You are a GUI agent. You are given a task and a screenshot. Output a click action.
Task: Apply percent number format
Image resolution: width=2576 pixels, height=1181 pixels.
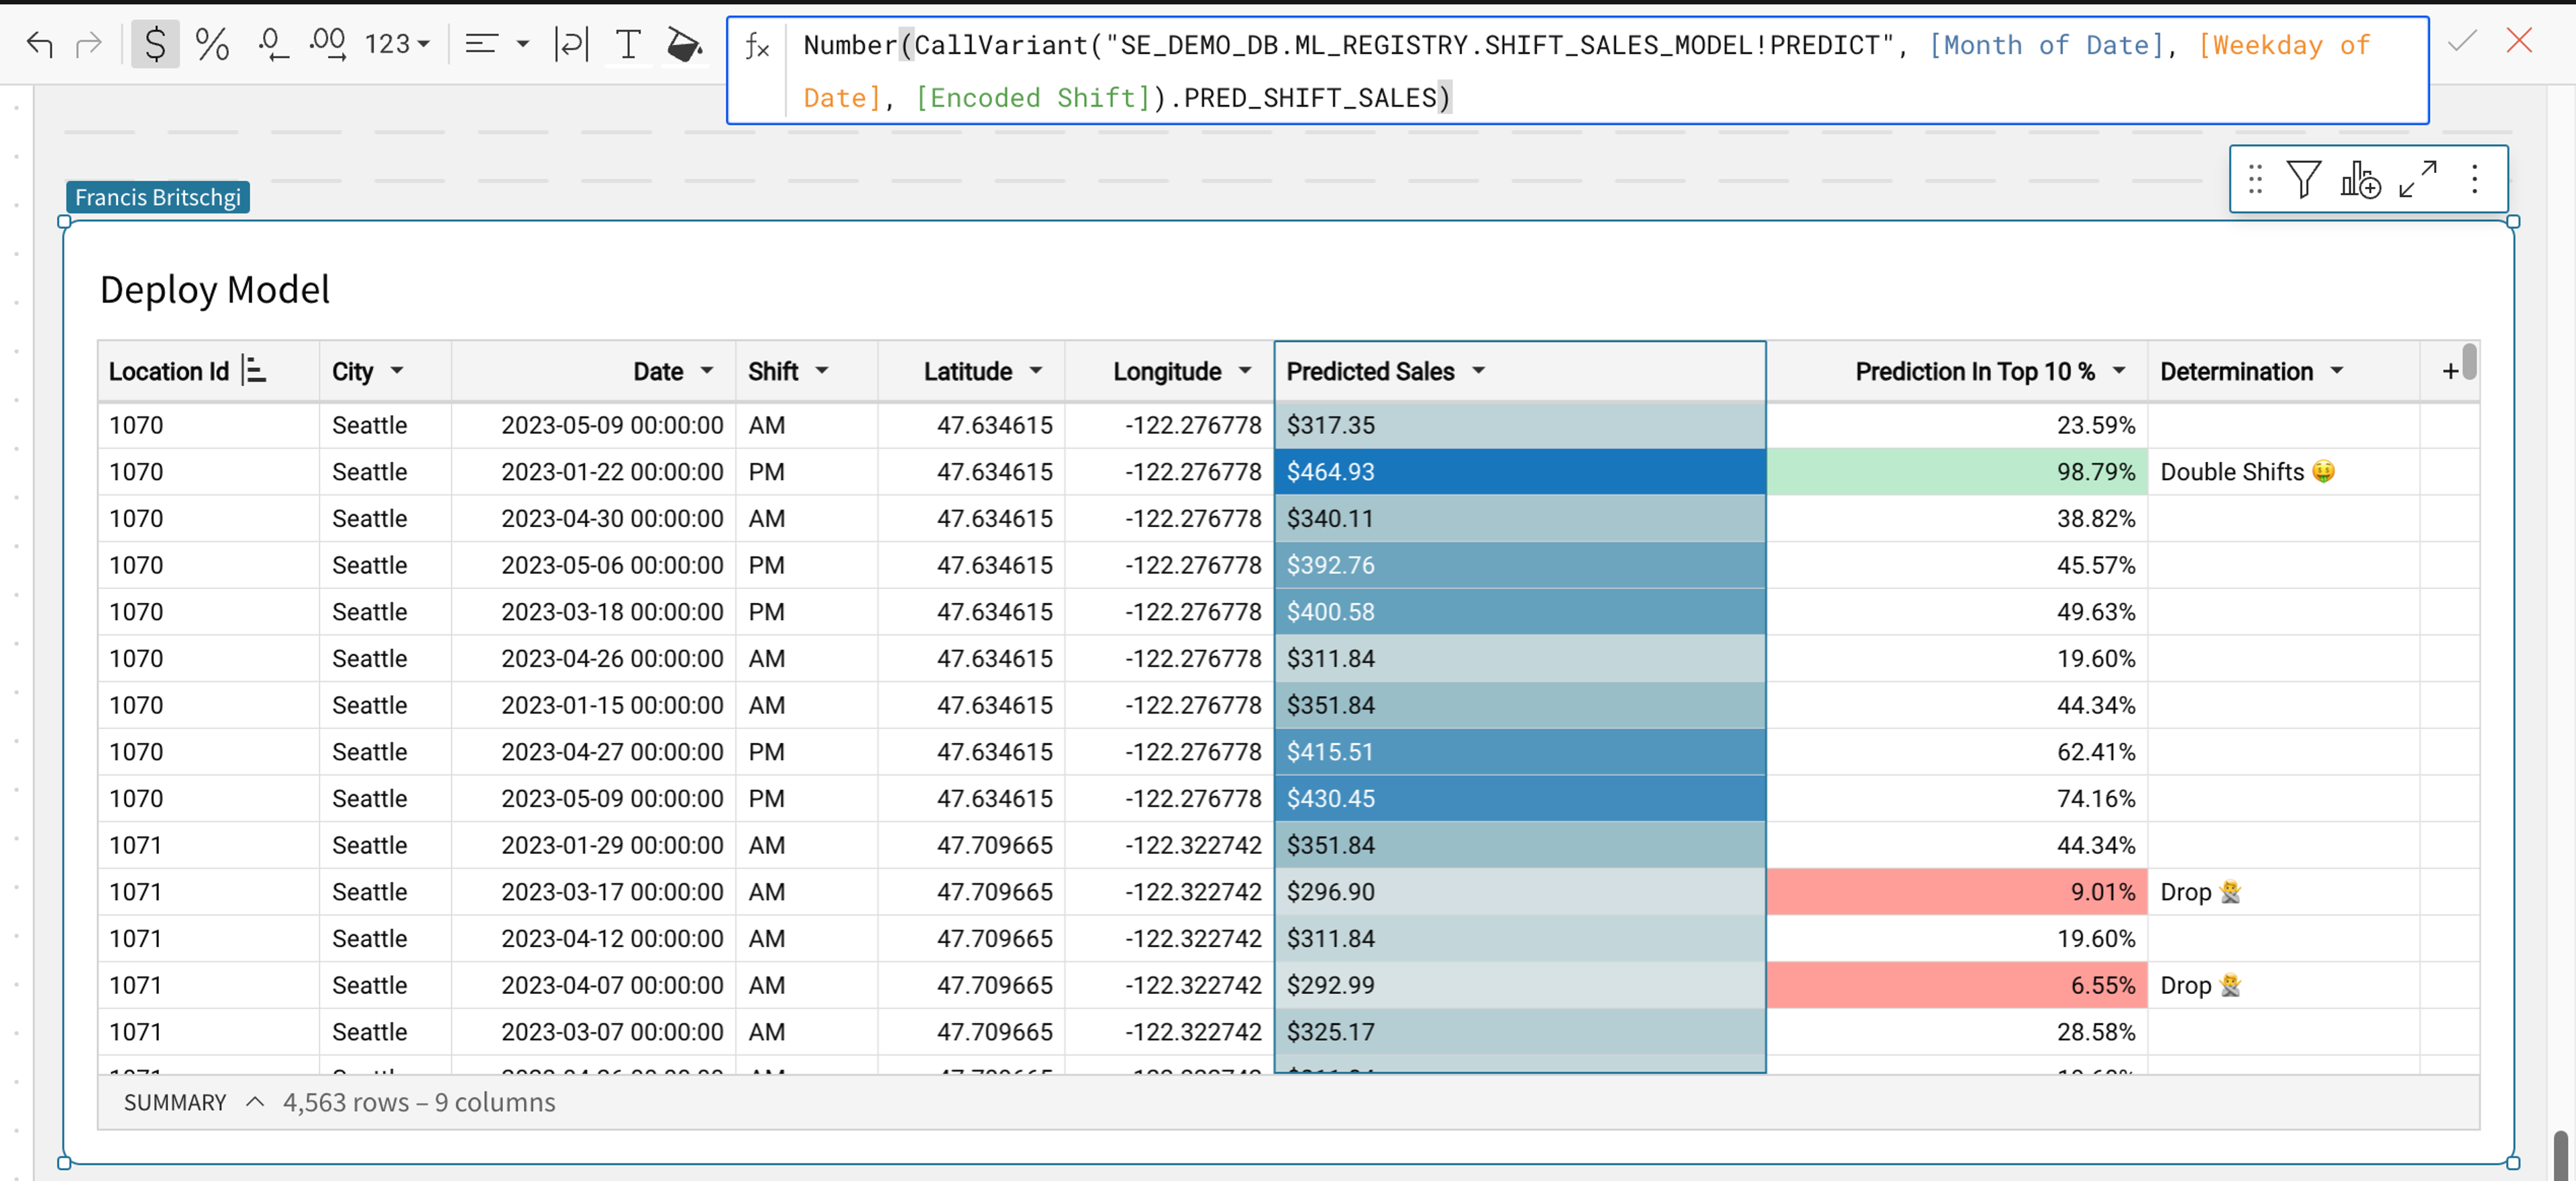212,44
